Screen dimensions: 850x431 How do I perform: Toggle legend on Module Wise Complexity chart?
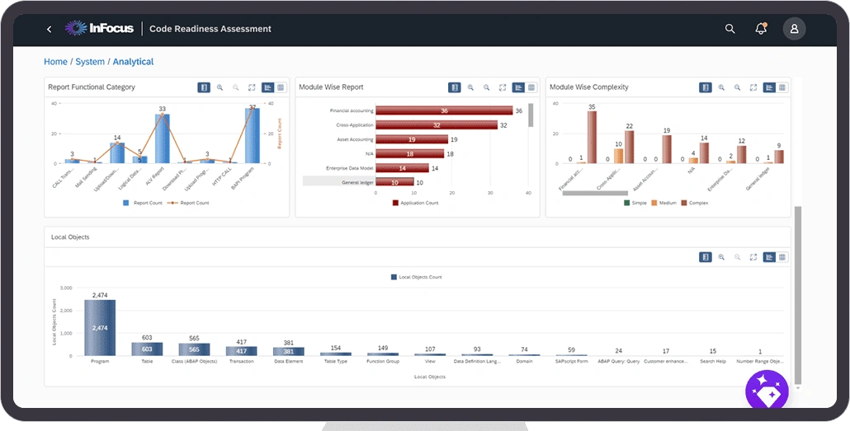(x=706, y=87)
